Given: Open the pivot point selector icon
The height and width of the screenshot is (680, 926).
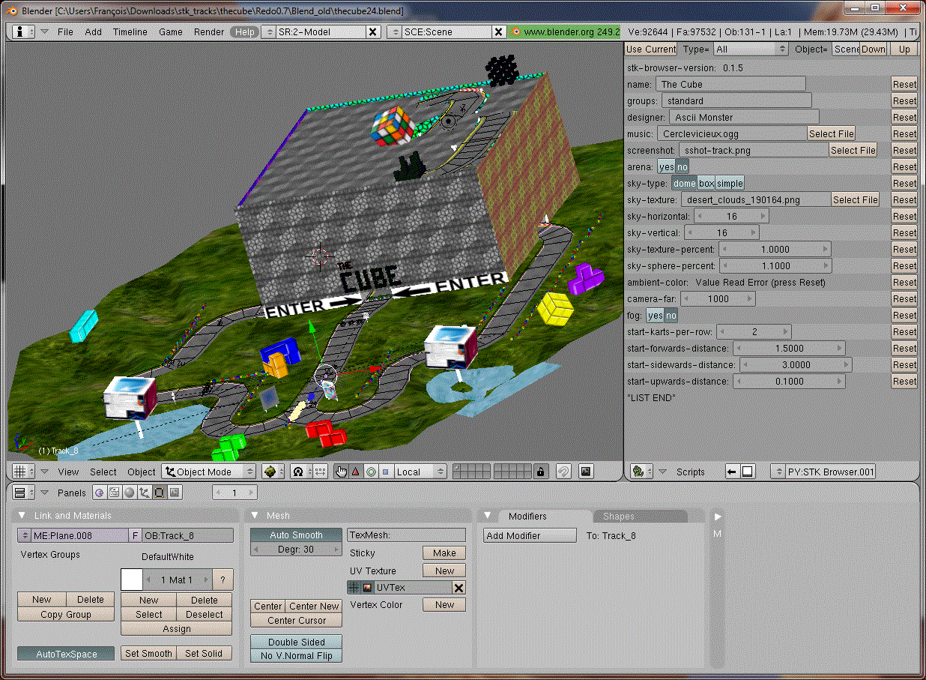Looking at the screenshot, I should 299,472.
